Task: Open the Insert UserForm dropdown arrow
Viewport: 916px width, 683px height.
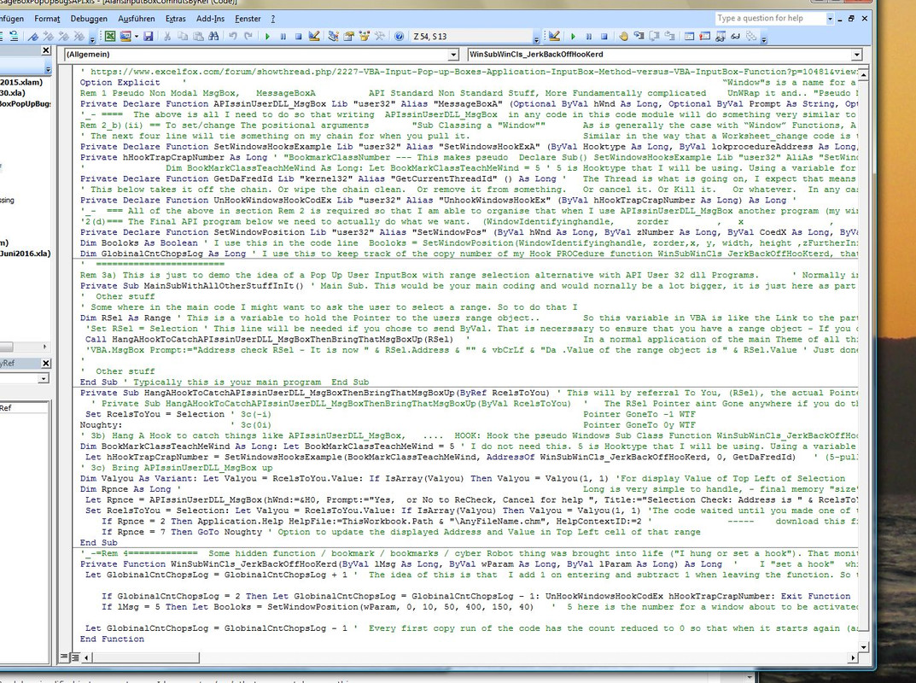Action: tap(136, 36)
